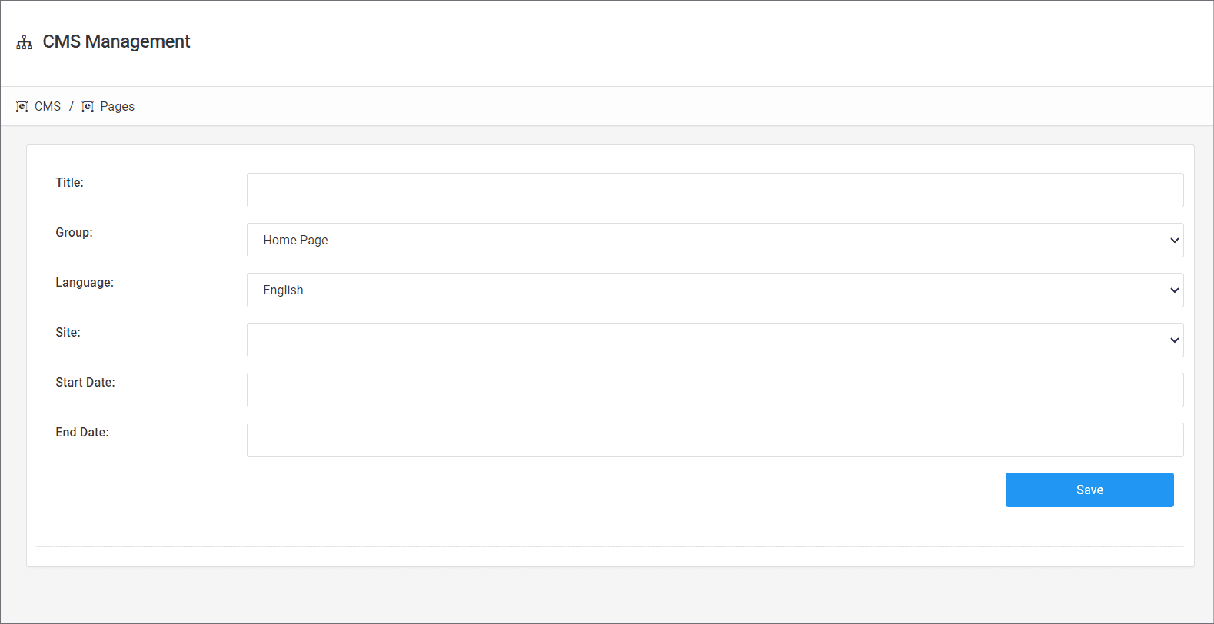Click the Start Date label
The image size is (1214, 624).
(85, 382)
